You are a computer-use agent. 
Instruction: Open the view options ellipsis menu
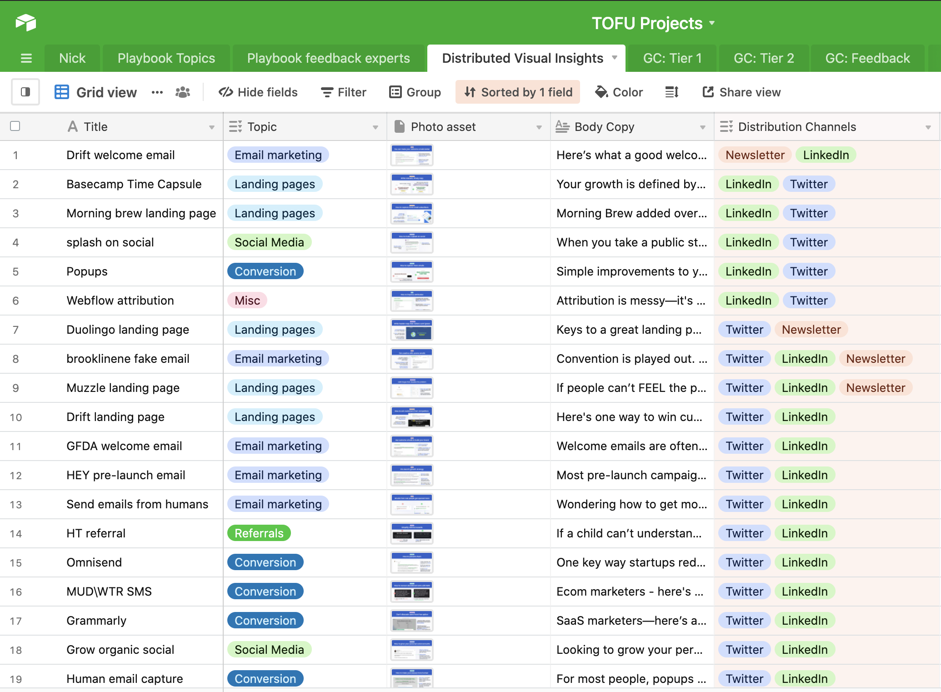pyautogui.click(x=157, y=92)
